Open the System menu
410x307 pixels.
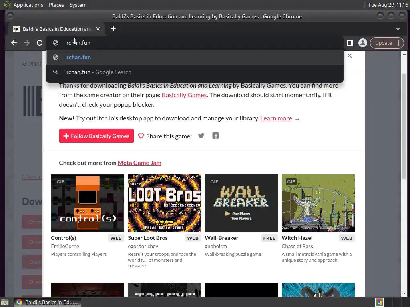(78, 5)
